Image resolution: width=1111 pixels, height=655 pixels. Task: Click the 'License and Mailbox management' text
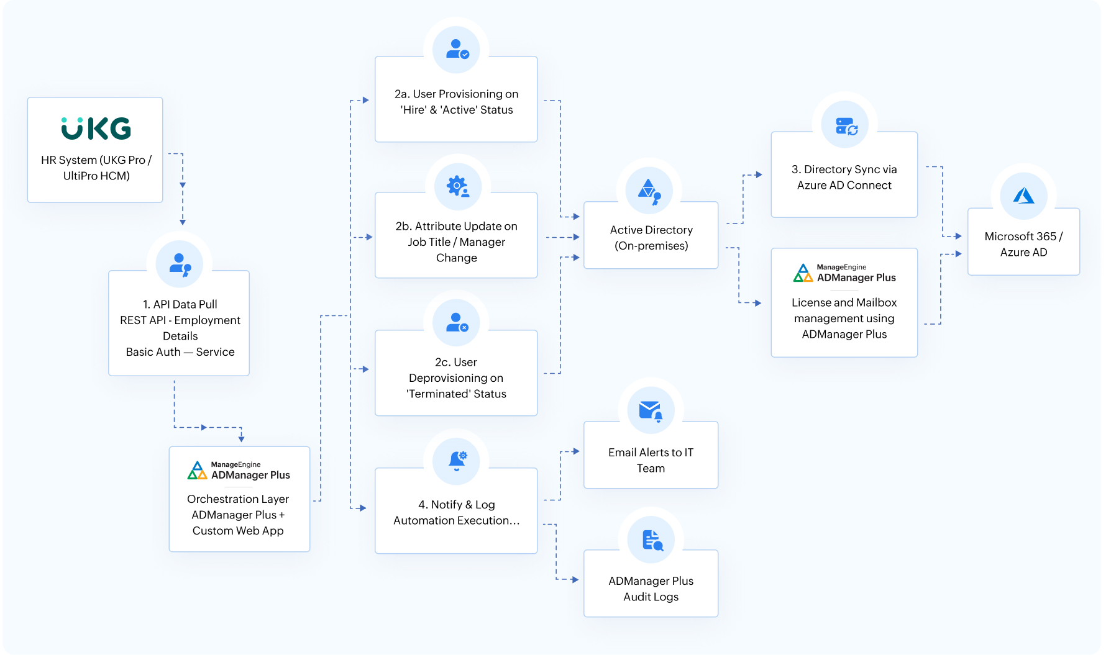[x=844, y=310]
